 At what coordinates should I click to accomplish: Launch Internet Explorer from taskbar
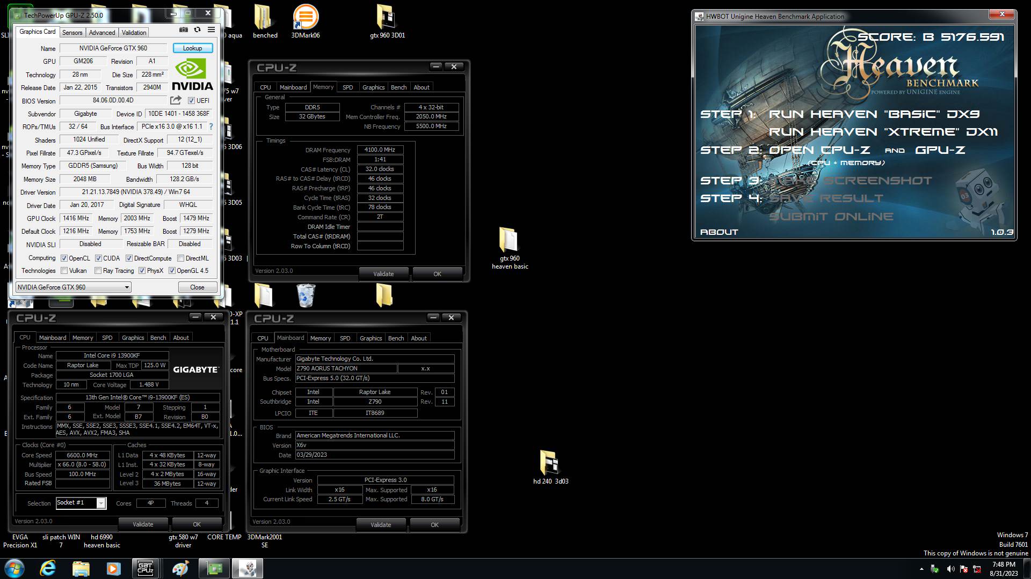click(x=48, y=568)
